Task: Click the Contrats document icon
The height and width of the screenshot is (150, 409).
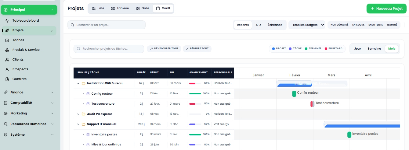Action: pyautogui.click(x=7, y=79)
